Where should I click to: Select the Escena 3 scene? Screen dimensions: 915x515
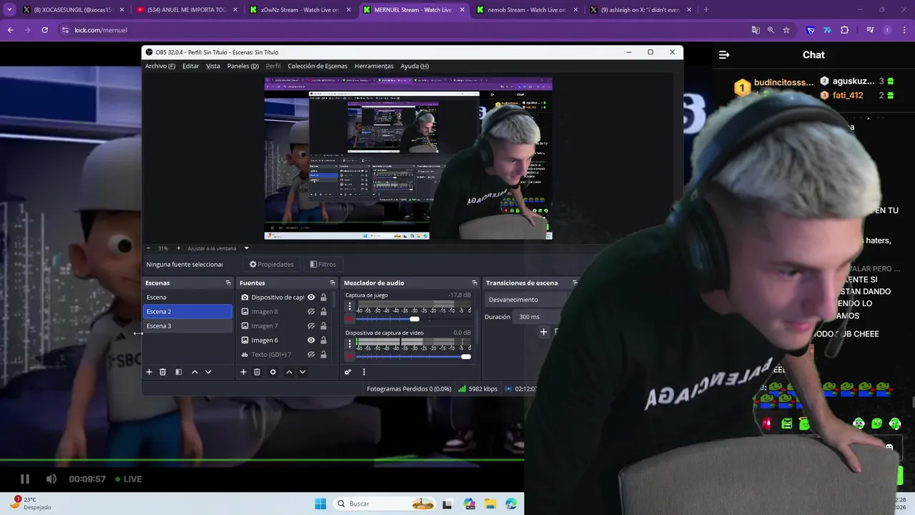click(x=187, y=326)
